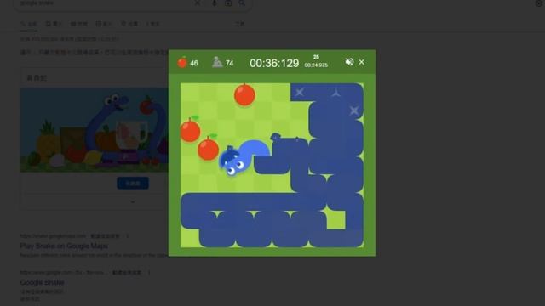Image resolution: width=545 pixels, height=306 pixels.
Task: Click the split time 00:24:975
Action: [316, 65]
